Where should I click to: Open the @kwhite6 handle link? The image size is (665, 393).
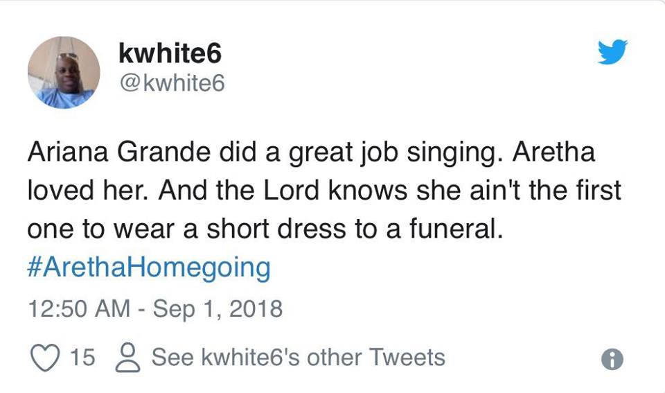(x=172, y=82)
